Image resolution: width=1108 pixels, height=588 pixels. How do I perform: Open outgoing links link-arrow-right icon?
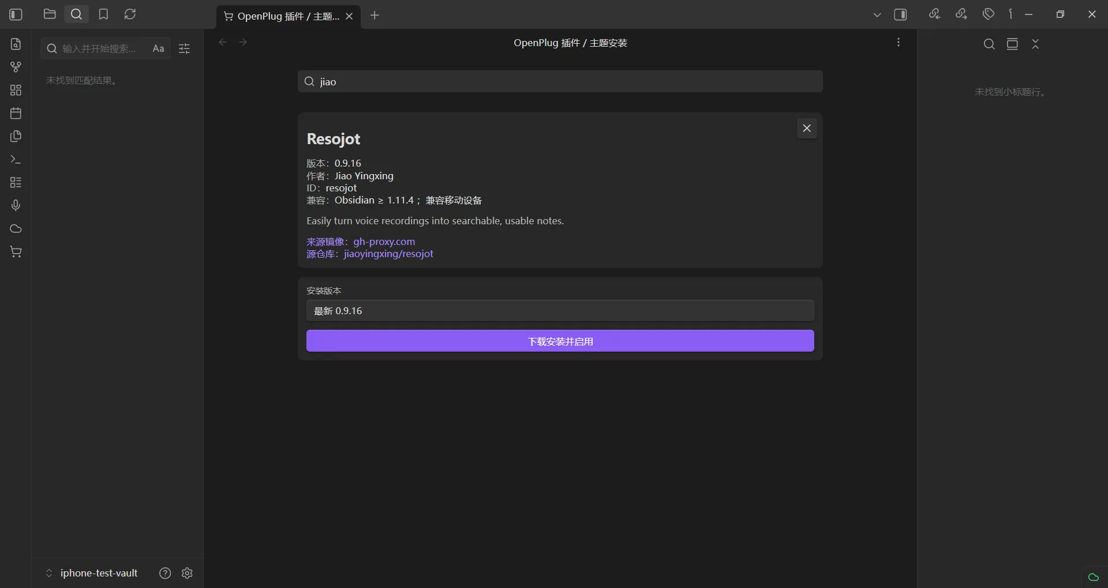[x=961, y=14]
